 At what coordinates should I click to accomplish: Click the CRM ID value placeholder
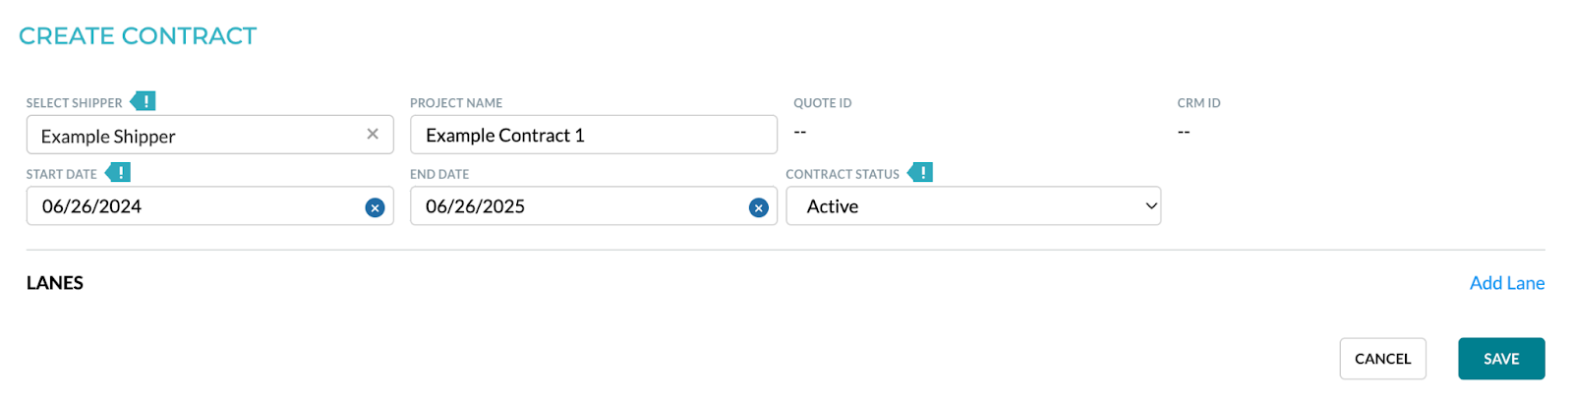pos(1184,132)
